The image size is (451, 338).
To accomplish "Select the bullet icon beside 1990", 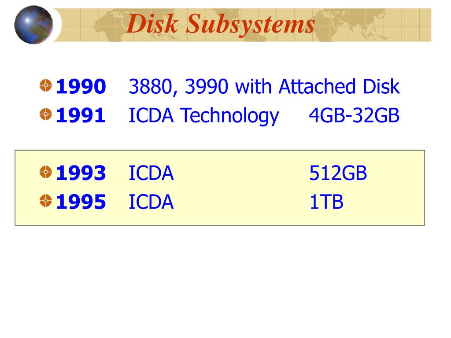I will pos(46,85).
